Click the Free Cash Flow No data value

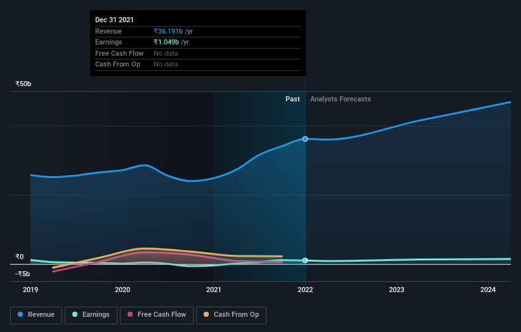(x=166, y=53)
